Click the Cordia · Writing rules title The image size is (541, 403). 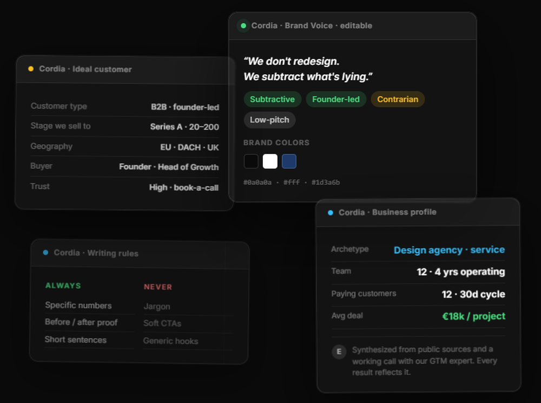click(x=96, y=253)
